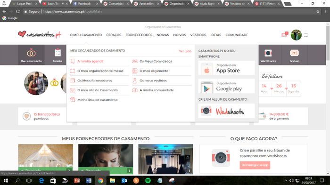Image resolution: width=330 pixels, height=185 pixels.
Task: Open Spotify from the taskbar
Action: point(148,181)
